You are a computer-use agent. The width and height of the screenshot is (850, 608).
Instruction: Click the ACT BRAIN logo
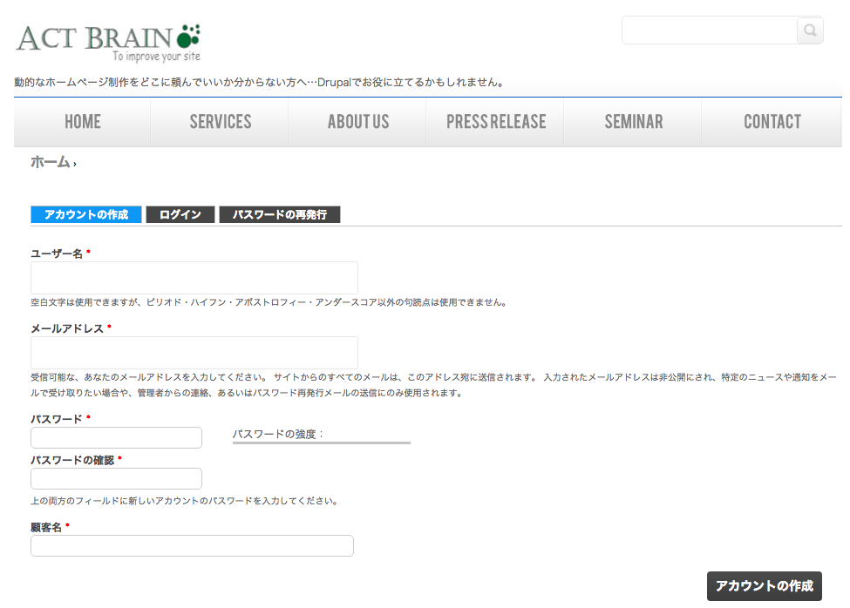[108, 41]
